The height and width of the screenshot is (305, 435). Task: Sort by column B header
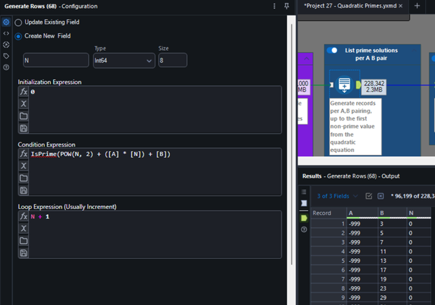click(392, 213)
